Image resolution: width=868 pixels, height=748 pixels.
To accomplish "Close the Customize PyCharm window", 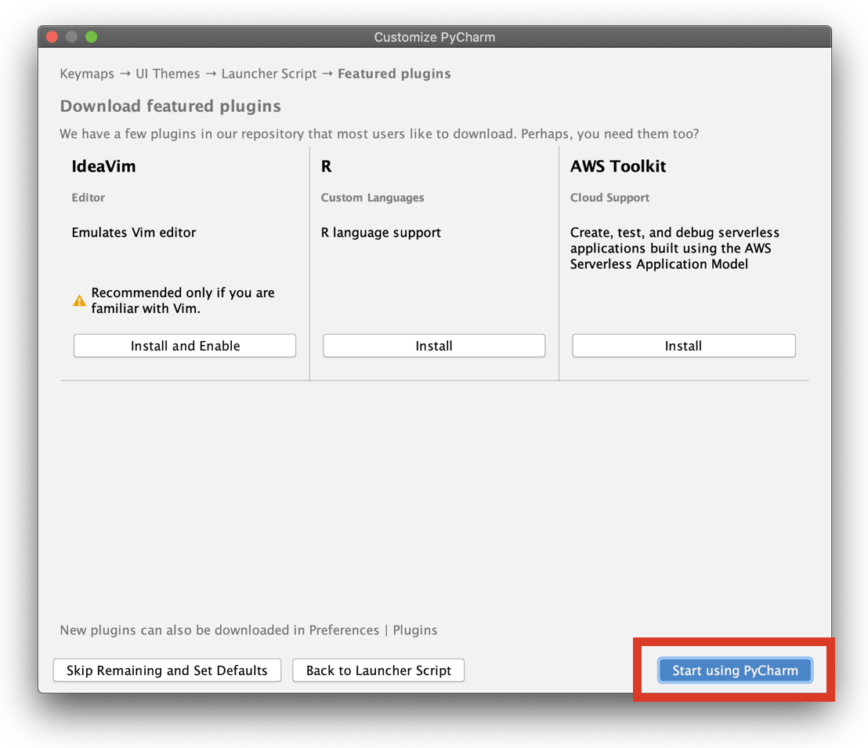I will pos(52,37).
